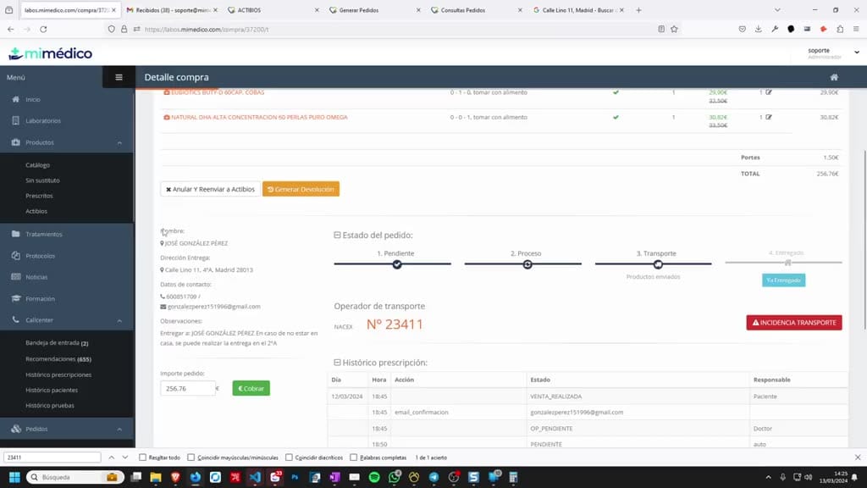Screen dimensions: 867x488
Task: Toggle the hamburger sidebar menu icon
Action: coord(119,77)
